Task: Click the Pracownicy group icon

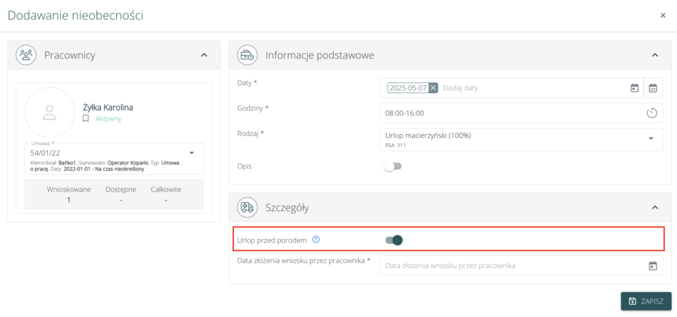Action: tap(26, 55)
